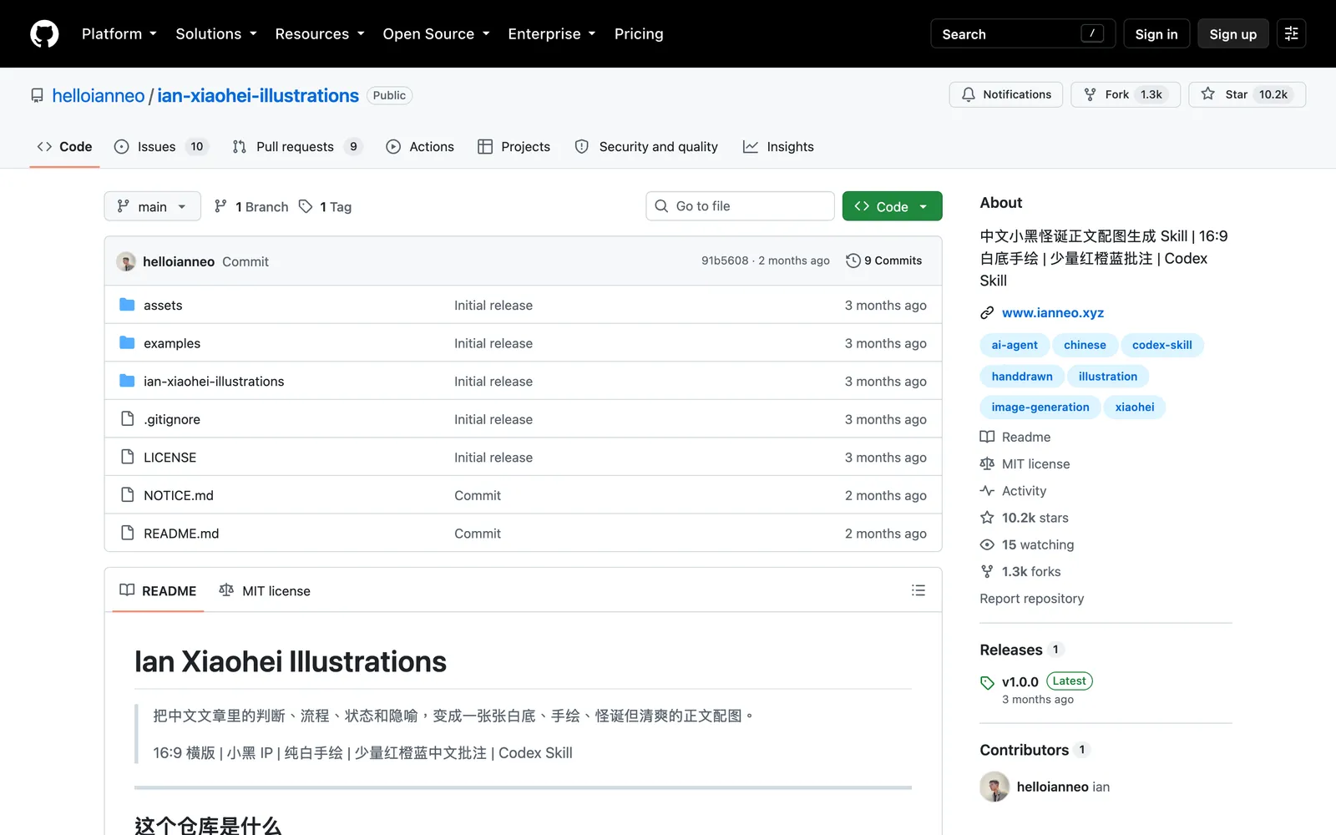Click the chinese topic tag
This screenshot has width=1336, height=835.
pyautogui.click(x=1085, y=345)
